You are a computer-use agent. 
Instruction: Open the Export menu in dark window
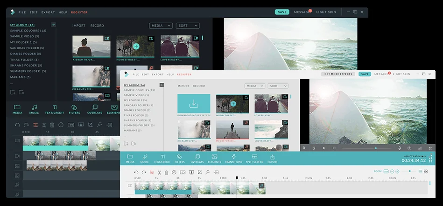coord(48,13)
